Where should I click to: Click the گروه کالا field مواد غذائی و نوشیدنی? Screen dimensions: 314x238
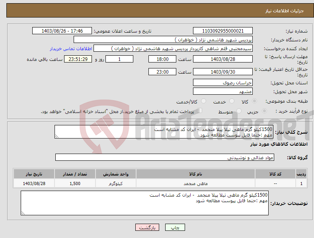[165, 158]
